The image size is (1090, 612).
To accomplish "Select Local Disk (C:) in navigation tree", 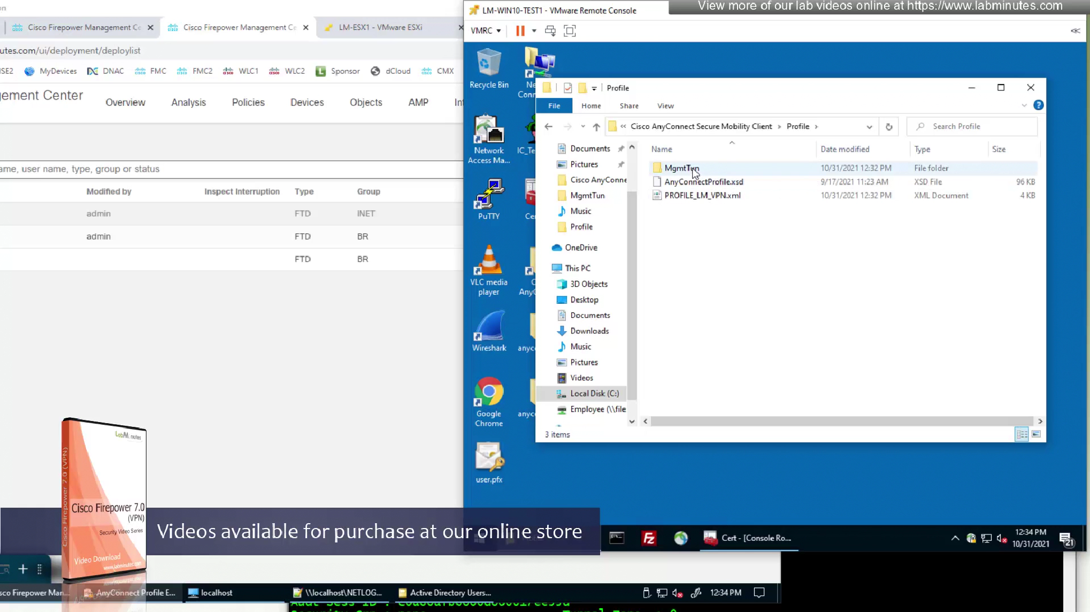I will (594, 393).
